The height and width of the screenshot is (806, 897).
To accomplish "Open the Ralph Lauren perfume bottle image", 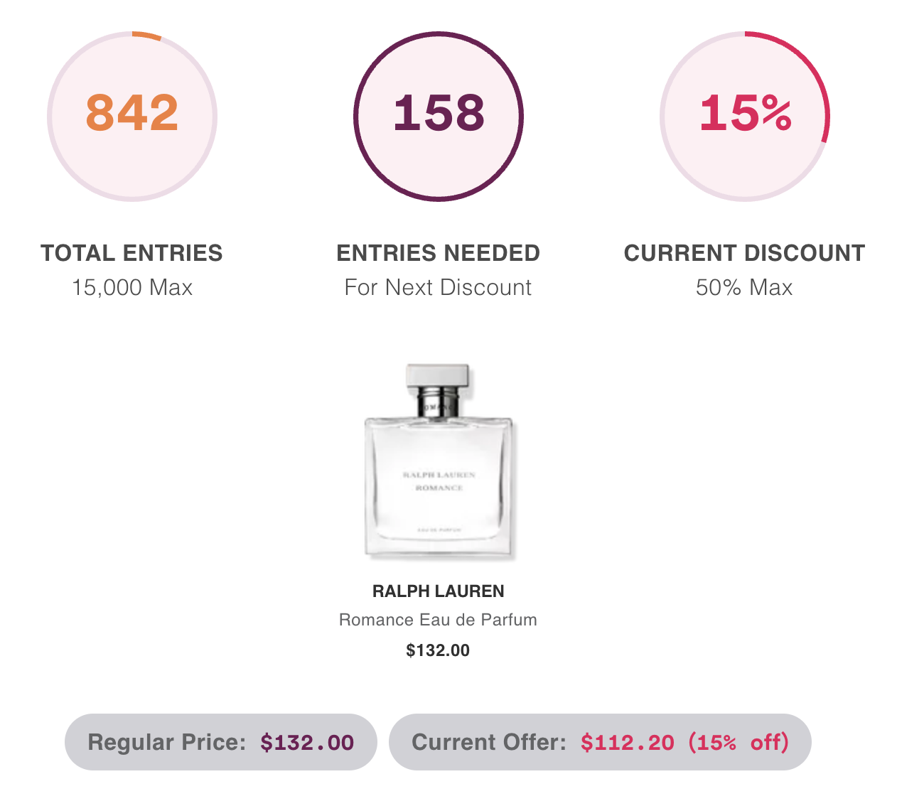I will pos(438,463).
